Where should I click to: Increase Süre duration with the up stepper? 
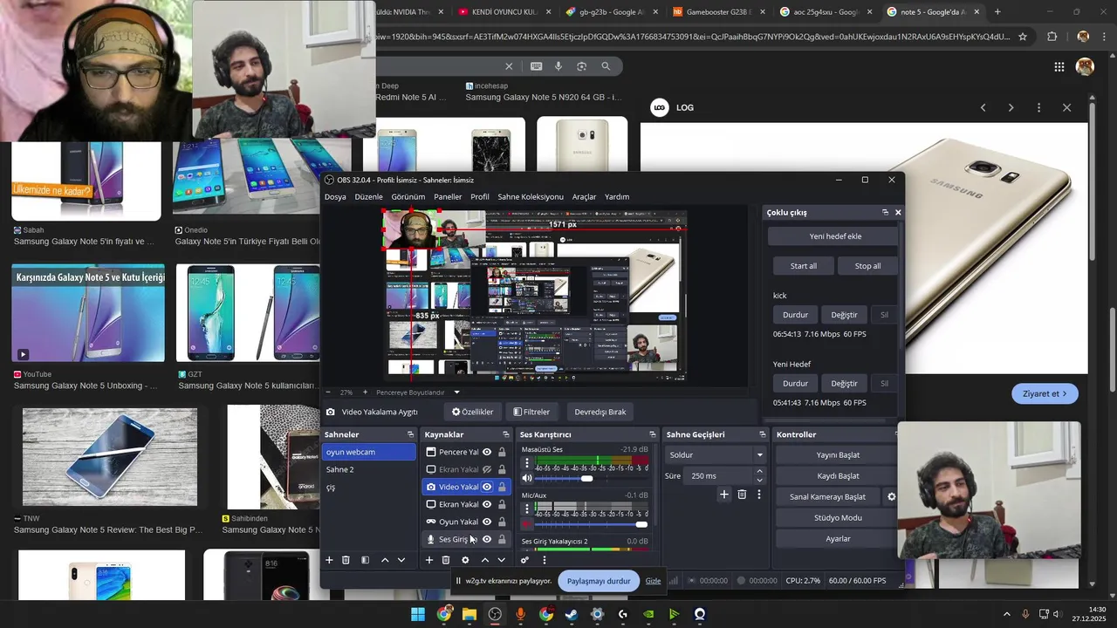pos(759,471)
